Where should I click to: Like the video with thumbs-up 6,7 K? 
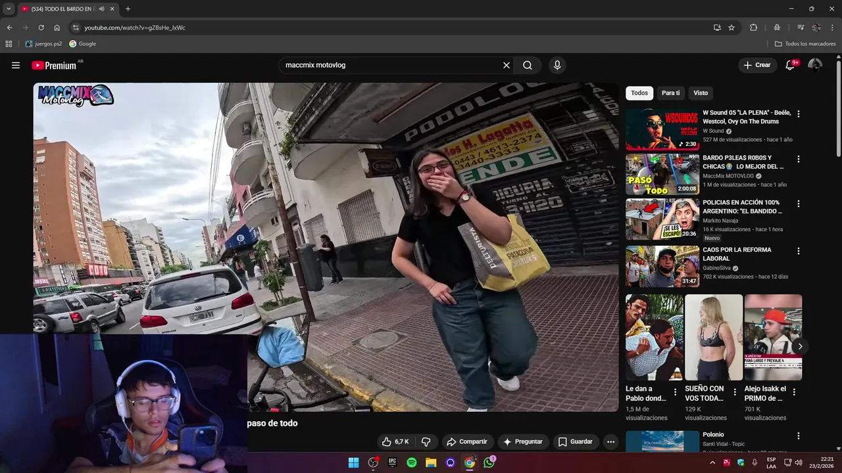coord(395,441)
